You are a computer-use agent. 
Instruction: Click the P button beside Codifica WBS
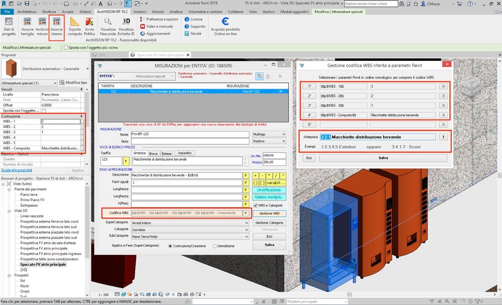(x=246, y=213)
